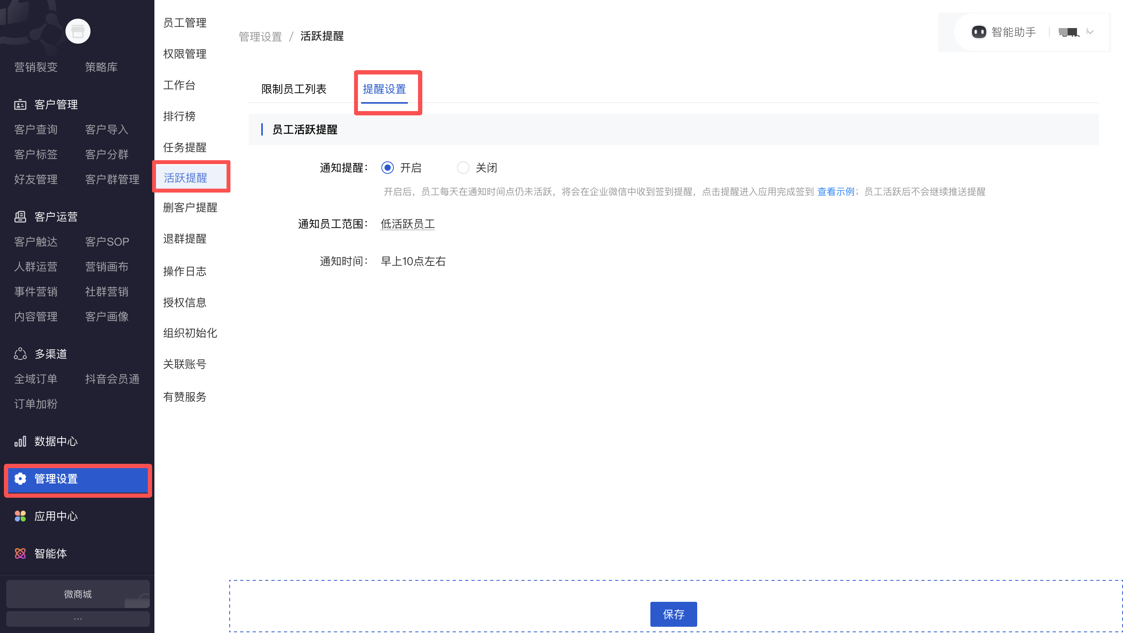This screenshot has width=1123, height=633.
Task: Select the 开启 radio button
Action: click(387, 168)
